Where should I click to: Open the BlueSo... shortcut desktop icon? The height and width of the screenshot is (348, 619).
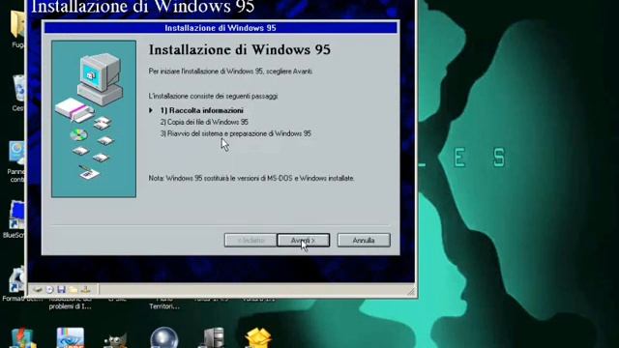(x=17, y=215)
